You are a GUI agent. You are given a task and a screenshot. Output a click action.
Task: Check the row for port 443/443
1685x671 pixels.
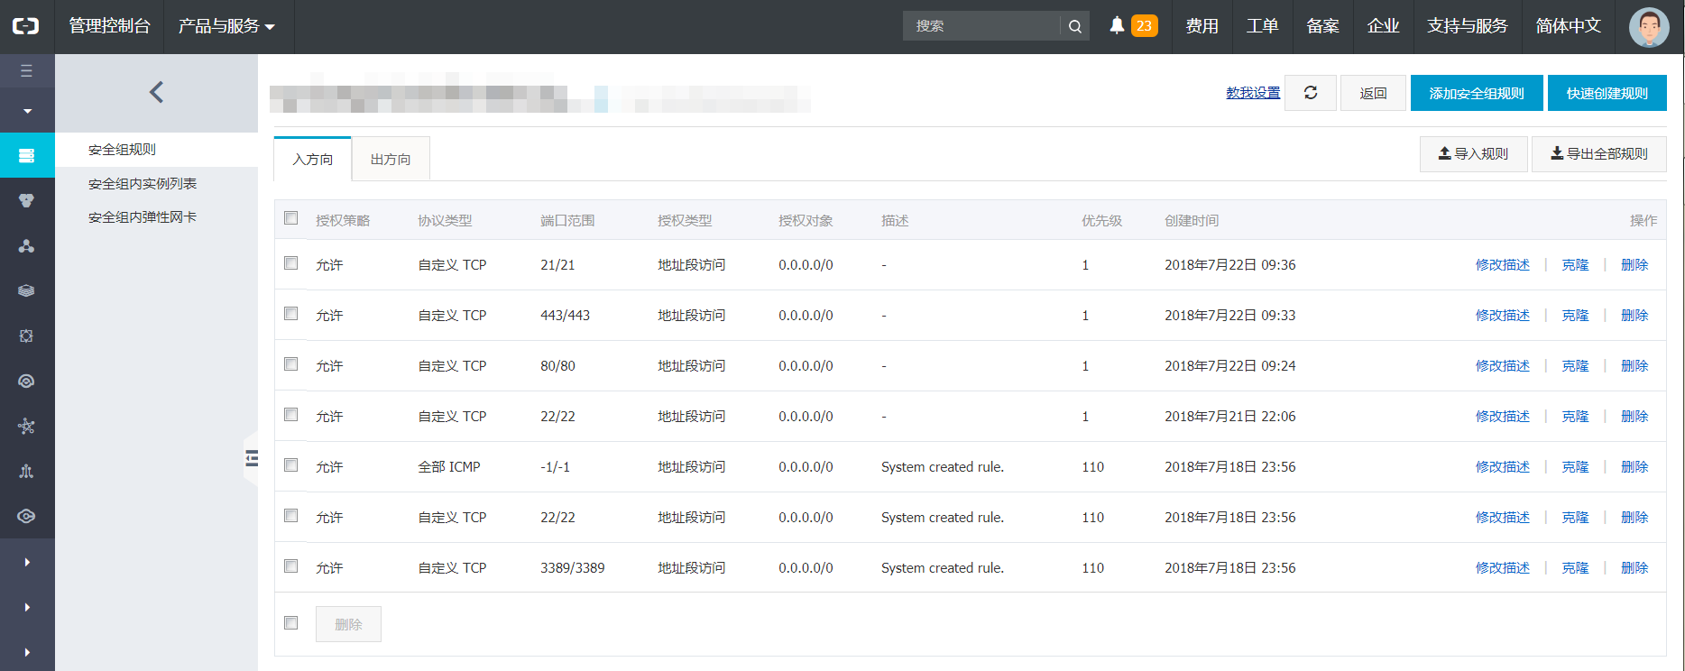290,314
